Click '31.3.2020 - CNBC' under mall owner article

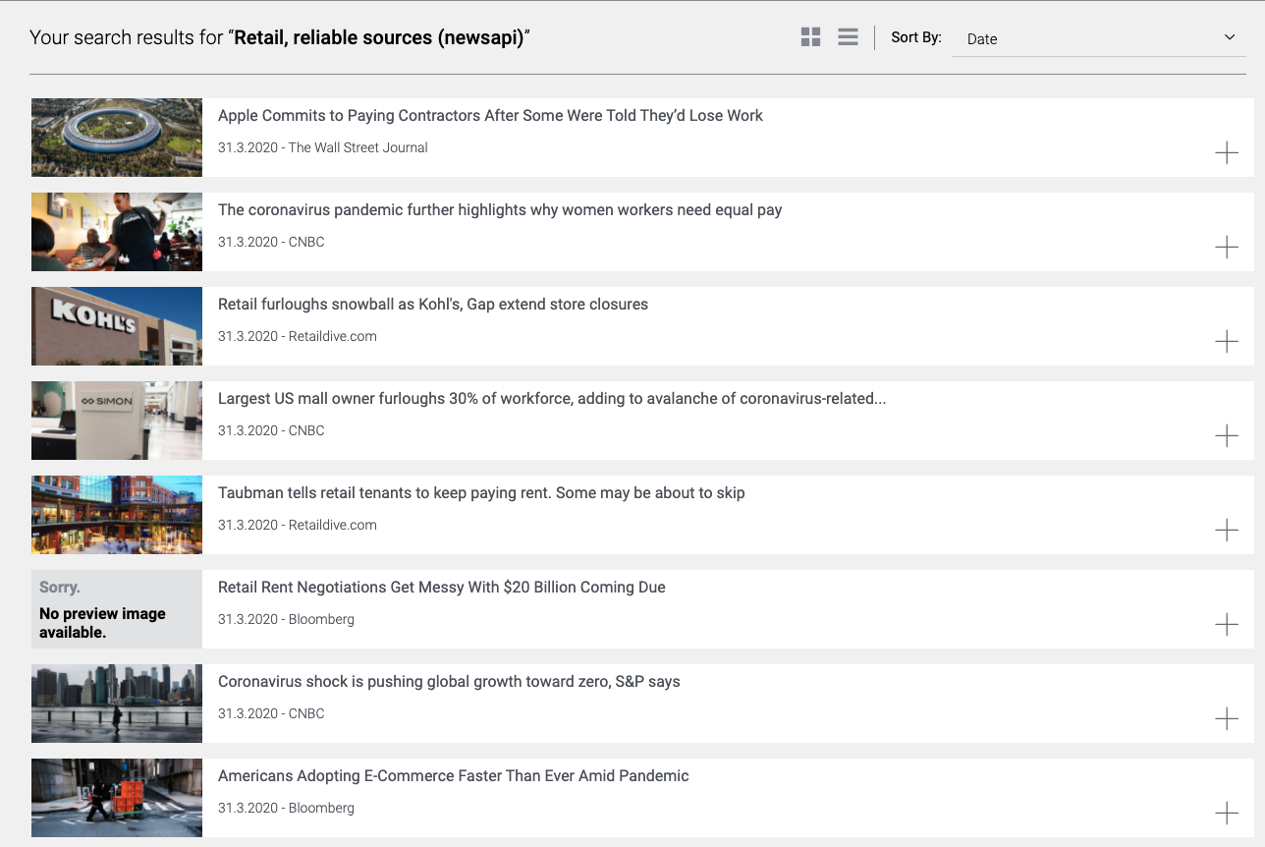[x=271, y=430]
